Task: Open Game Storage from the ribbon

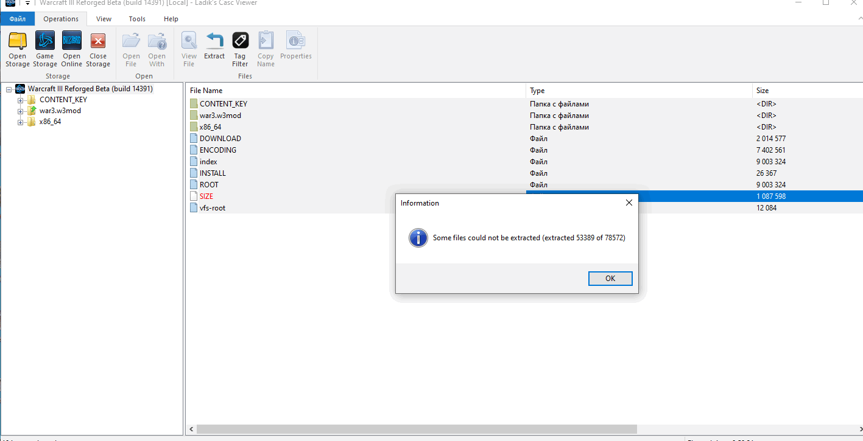Action: [44, 49]
